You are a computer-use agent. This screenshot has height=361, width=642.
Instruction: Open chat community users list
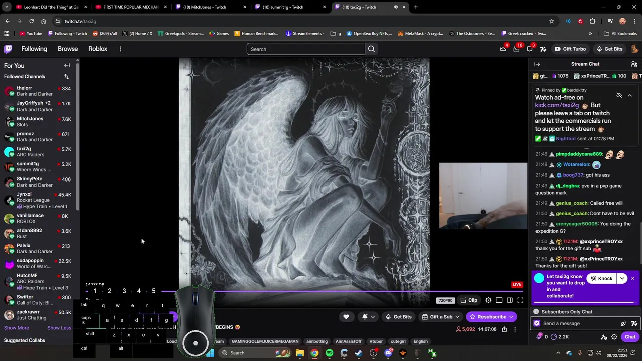pos(634,64)
